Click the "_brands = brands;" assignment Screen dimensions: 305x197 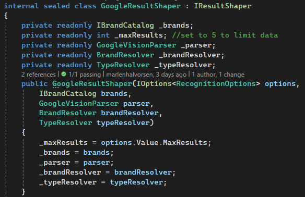point(76,153)
